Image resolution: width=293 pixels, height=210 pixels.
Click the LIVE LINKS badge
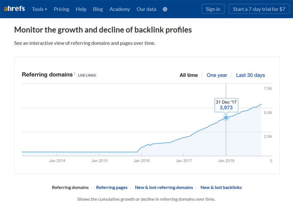[87, 75]
